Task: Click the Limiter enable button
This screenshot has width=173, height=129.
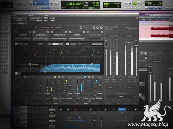Action: point(110,87)
